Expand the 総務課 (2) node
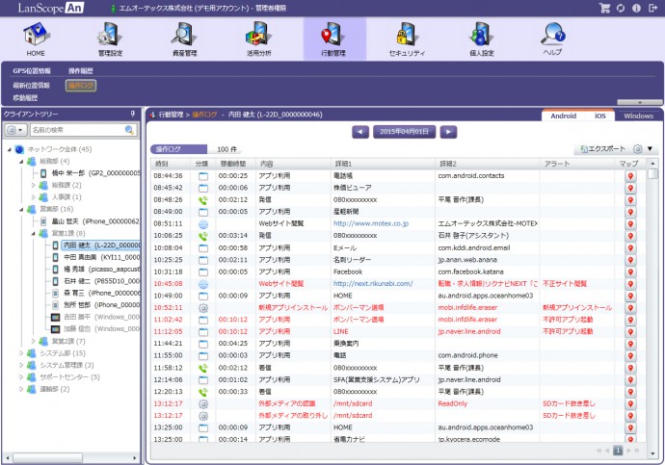The height and width of the screenshot is (465, 665). [x=33, y=185]
